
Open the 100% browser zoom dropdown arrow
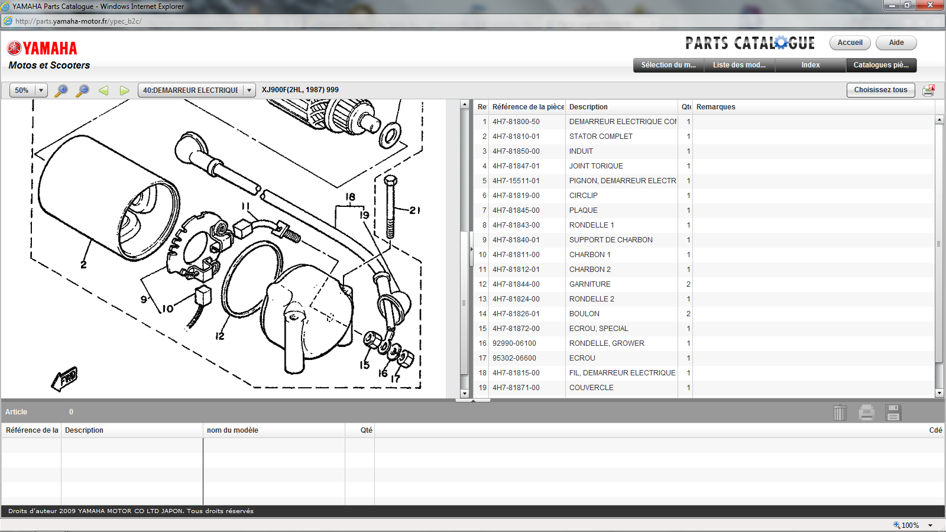click(x=930, y=525)
